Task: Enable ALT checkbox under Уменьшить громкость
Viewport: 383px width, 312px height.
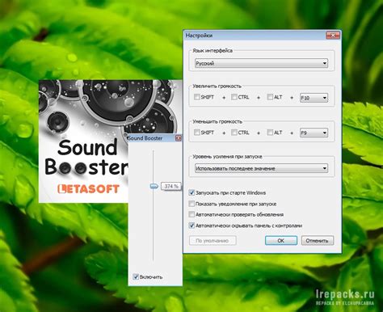Action: tap(270, 133)
